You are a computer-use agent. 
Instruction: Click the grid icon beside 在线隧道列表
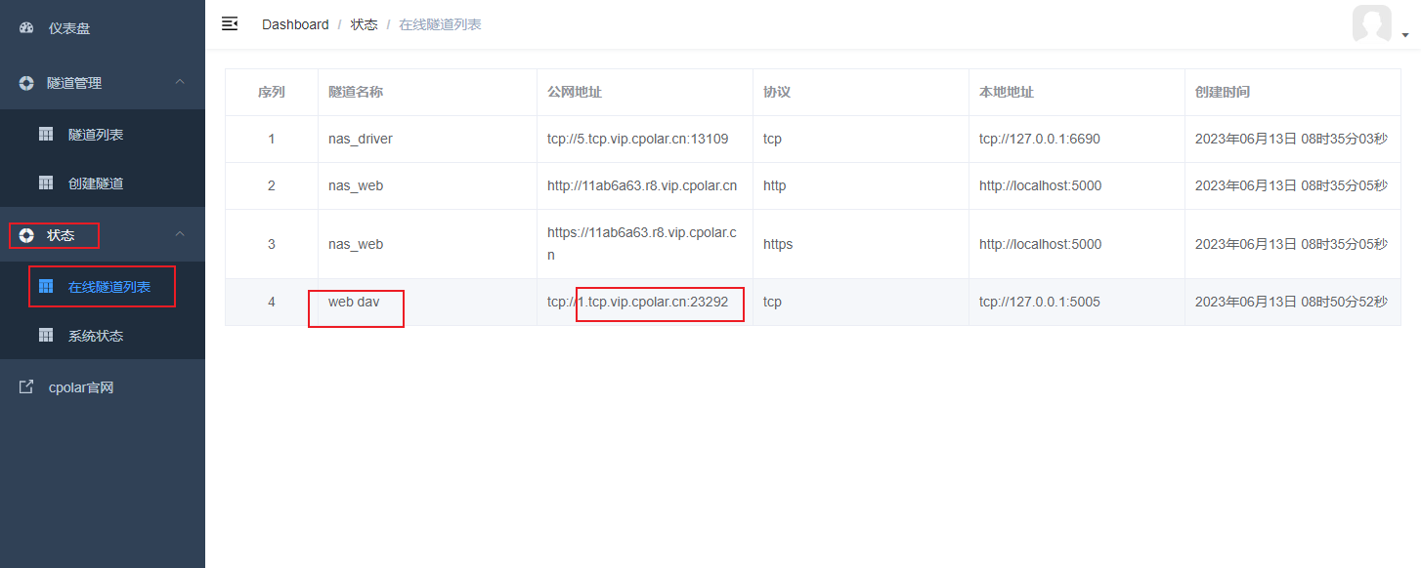(46, 286)
